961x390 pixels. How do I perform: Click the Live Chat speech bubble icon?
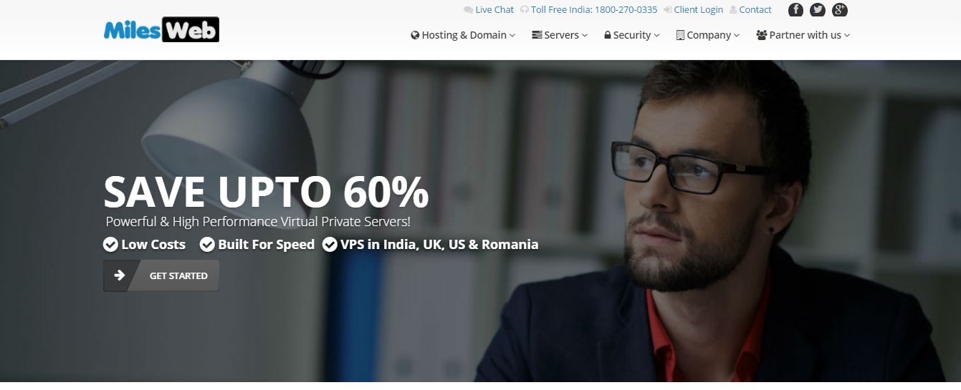(x=468, y=10)
